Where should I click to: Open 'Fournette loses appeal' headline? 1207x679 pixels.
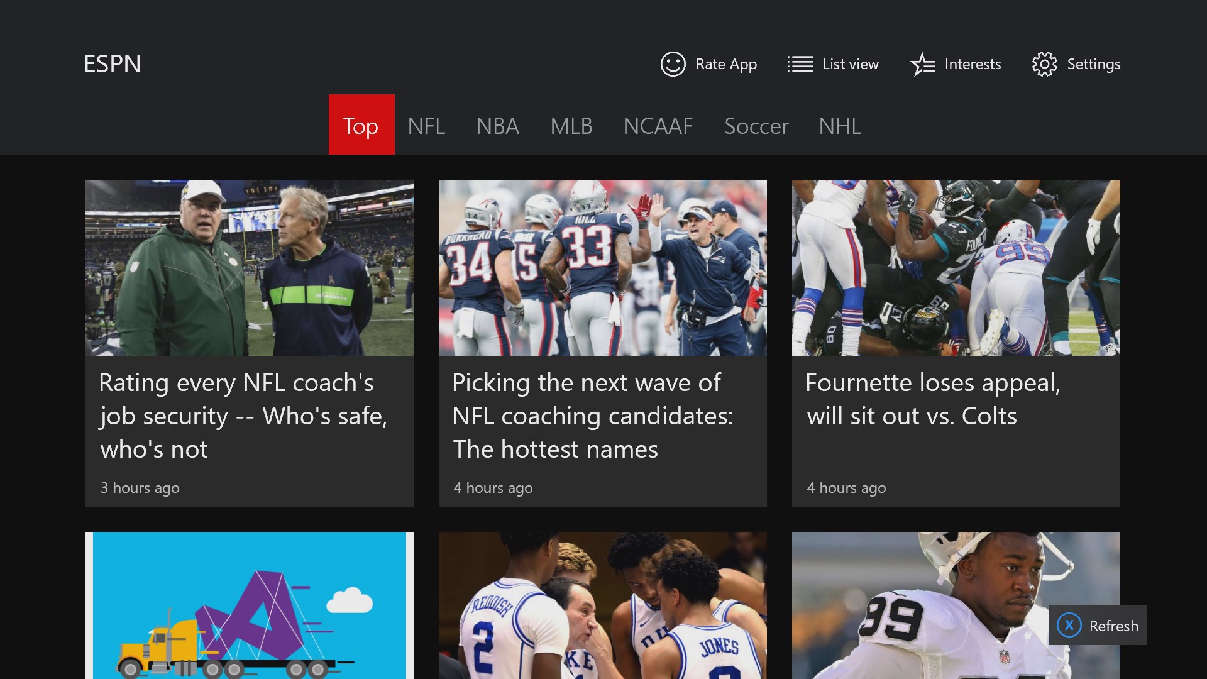tap(933, 399)
